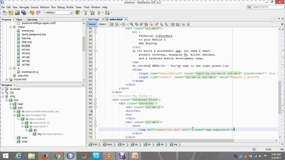Screen dimensions: 285x160
Task: Click the editor horizontal scrollbar
Action: 168,140
